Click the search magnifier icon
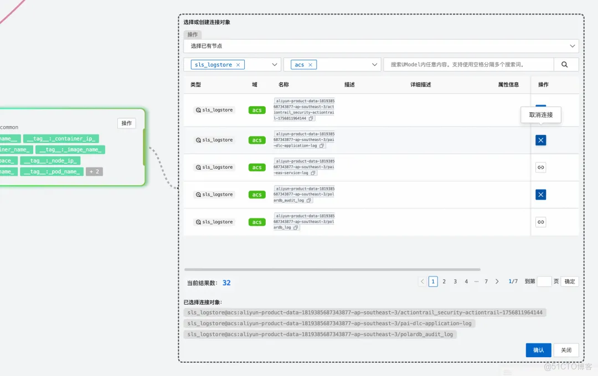Screen dimensions: 598x376 565,64
